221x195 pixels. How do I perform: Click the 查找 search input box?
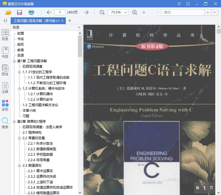[181, 12]
